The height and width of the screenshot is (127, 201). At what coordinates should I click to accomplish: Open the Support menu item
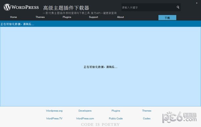(x=93, y=17)
